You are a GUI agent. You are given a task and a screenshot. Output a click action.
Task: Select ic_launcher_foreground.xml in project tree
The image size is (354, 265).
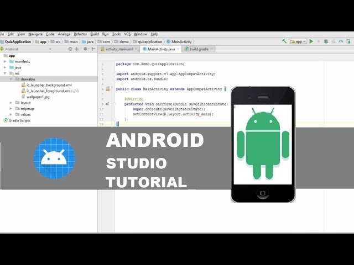click(x=48, y=91)
